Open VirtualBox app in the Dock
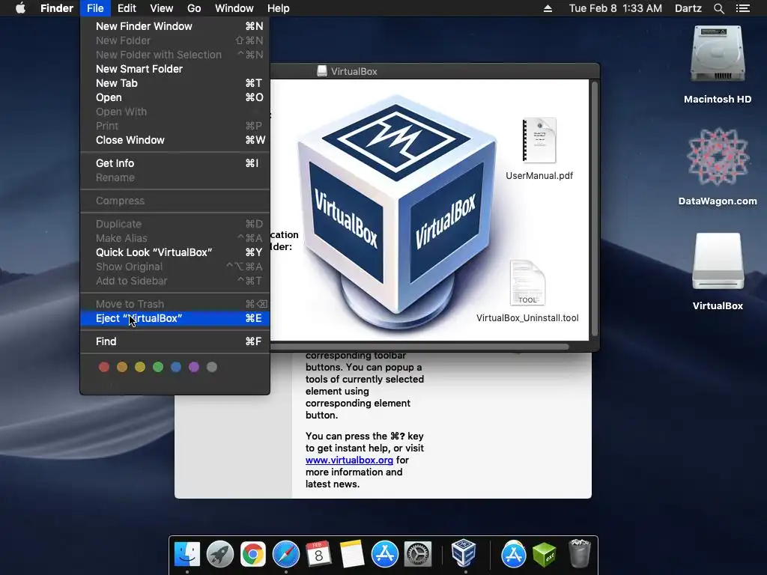This screenshot has width=767, height=575. point(464,553)
